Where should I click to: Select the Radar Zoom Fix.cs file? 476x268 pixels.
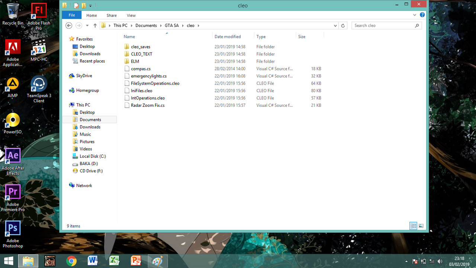coord(148,105)
